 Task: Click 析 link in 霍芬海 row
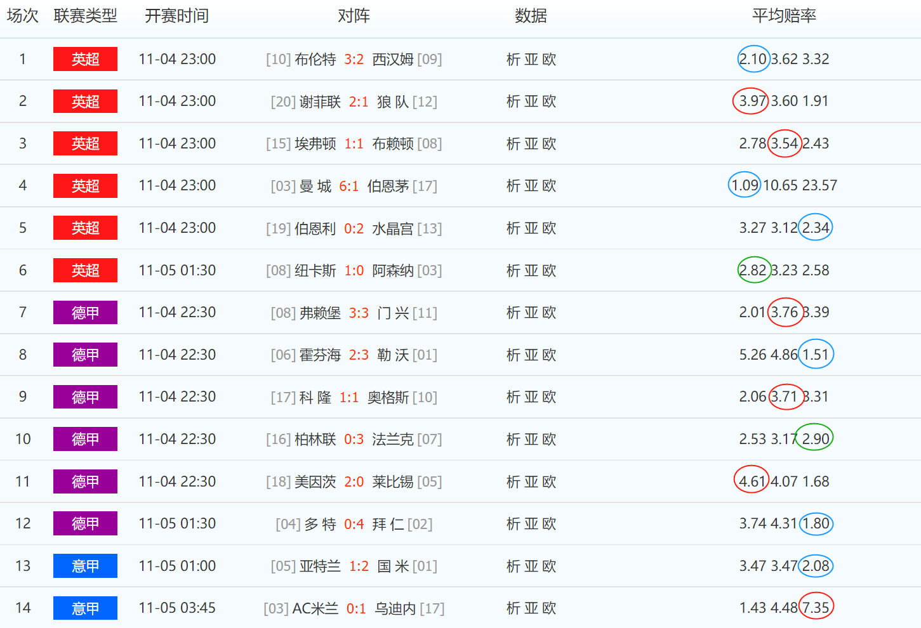click(x=514, y=355)
